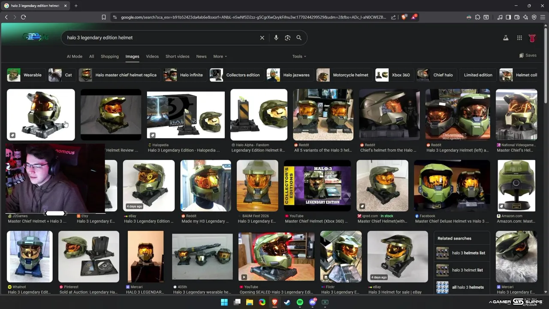Open related search 'halo 3 helmets list'
The image size is (549, 309).
(x=461, y=253)
